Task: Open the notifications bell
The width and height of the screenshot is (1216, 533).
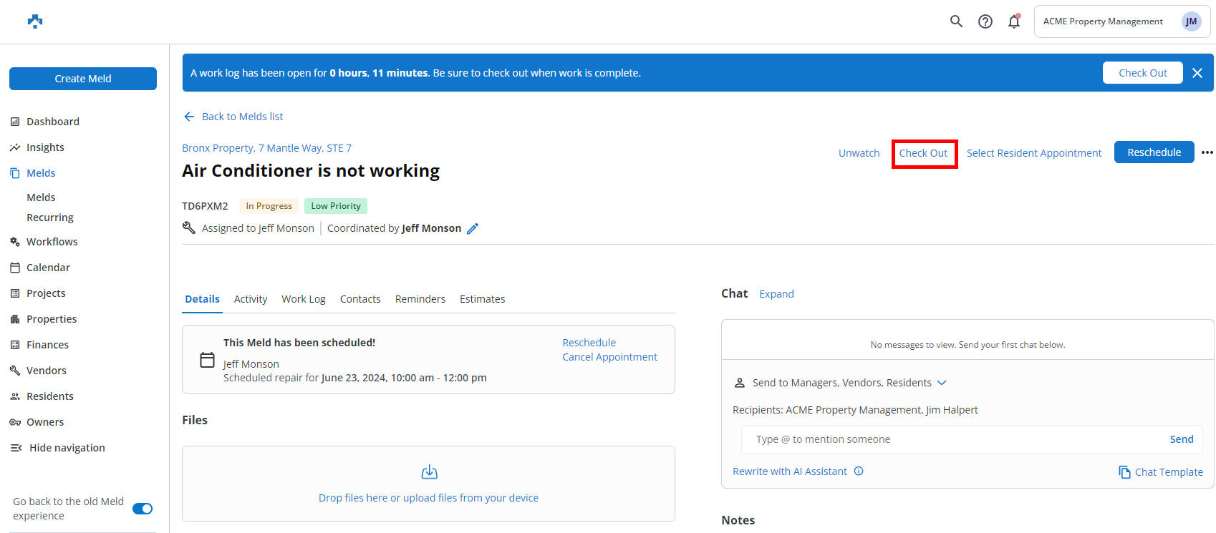Action: coord(1014,21)
